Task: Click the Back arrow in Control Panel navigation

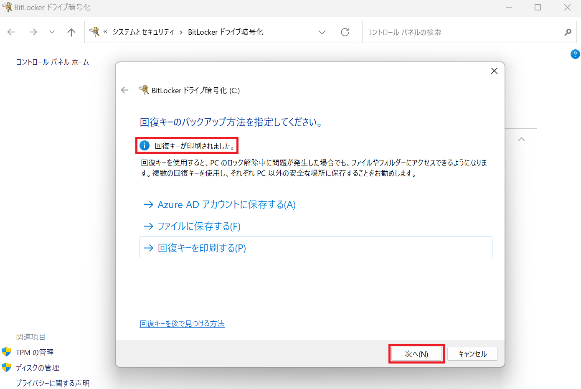Action: coord(11,32)
